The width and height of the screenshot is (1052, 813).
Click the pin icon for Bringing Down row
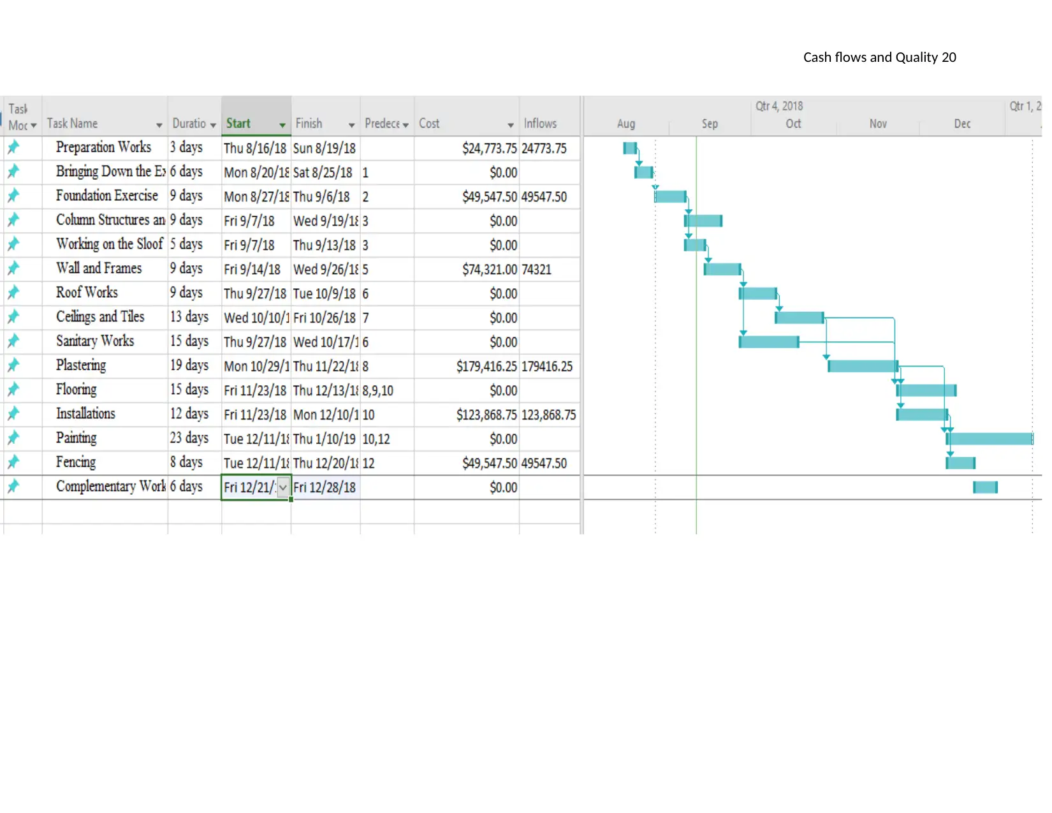click(13, 172)
